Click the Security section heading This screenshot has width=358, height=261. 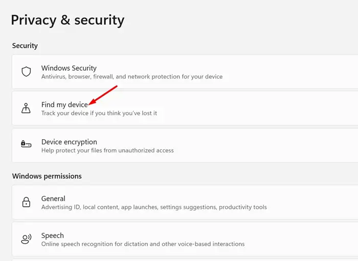[x=25, y=46]
